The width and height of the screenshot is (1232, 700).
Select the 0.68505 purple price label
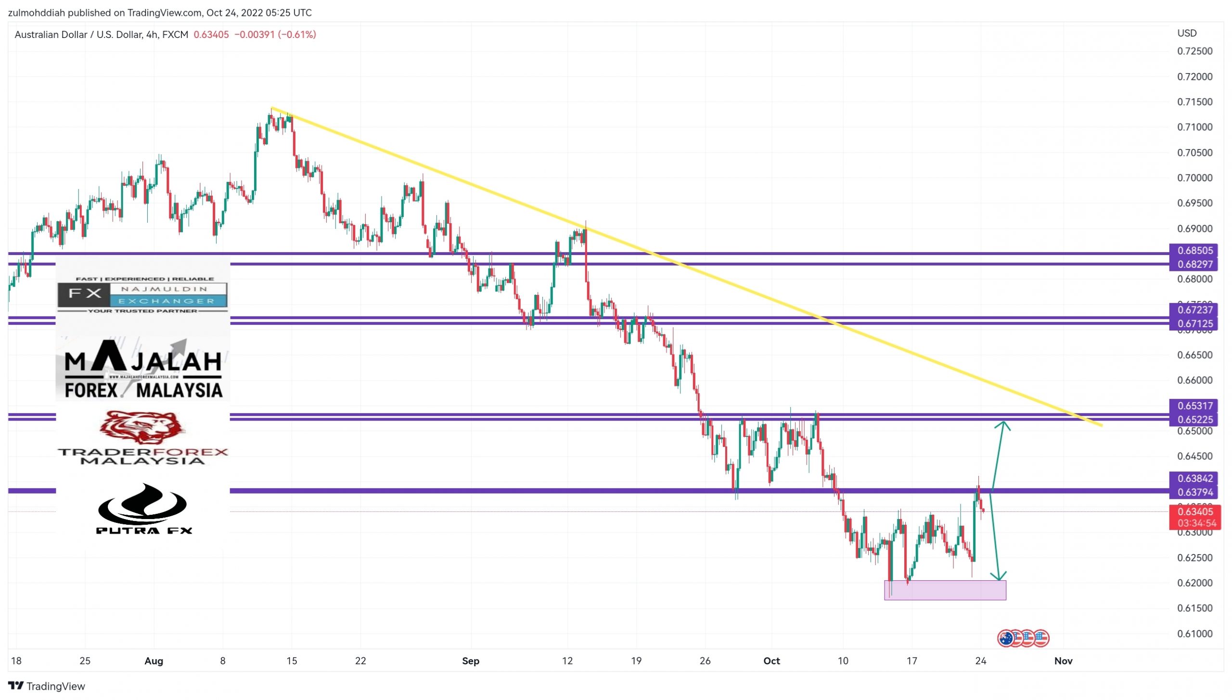pyautogui.click(x=1194, y=250)
